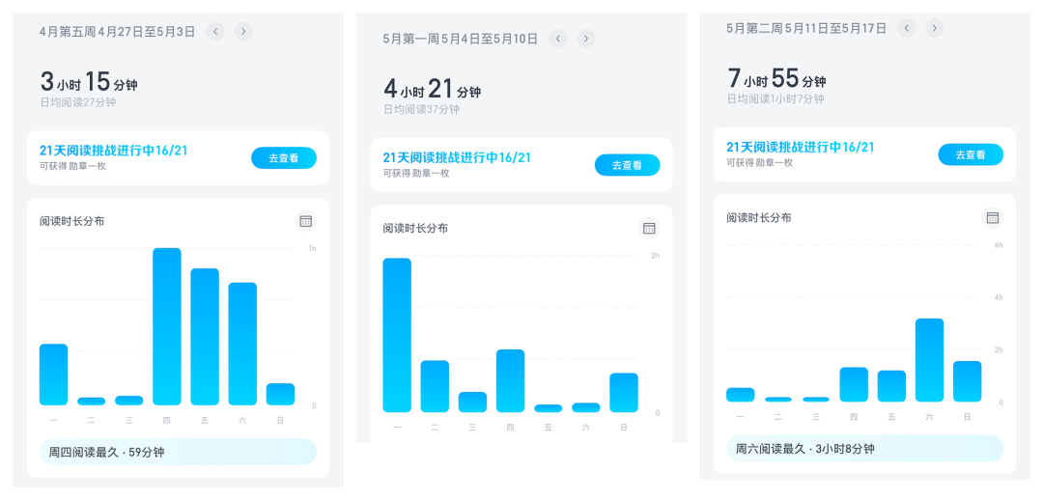Select Monday bar in 5月第二周 chart
The width and height of the screenshot is (1043, 500).
741,394
